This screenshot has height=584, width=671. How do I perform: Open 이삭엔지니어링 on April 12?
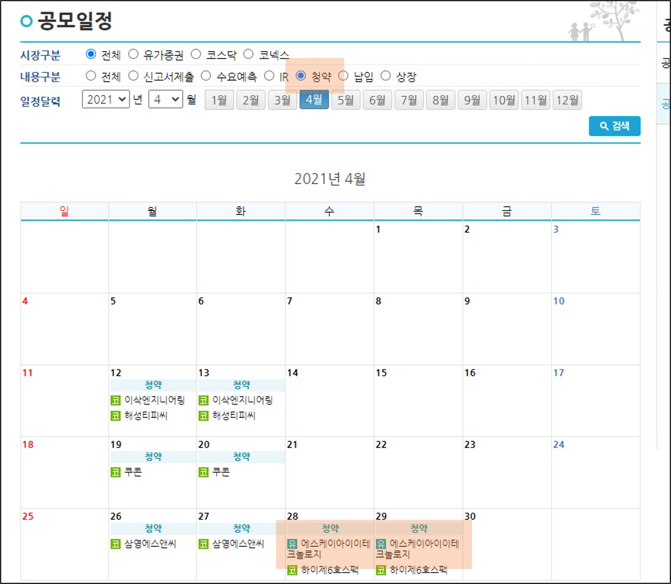(x=155, y=400)
